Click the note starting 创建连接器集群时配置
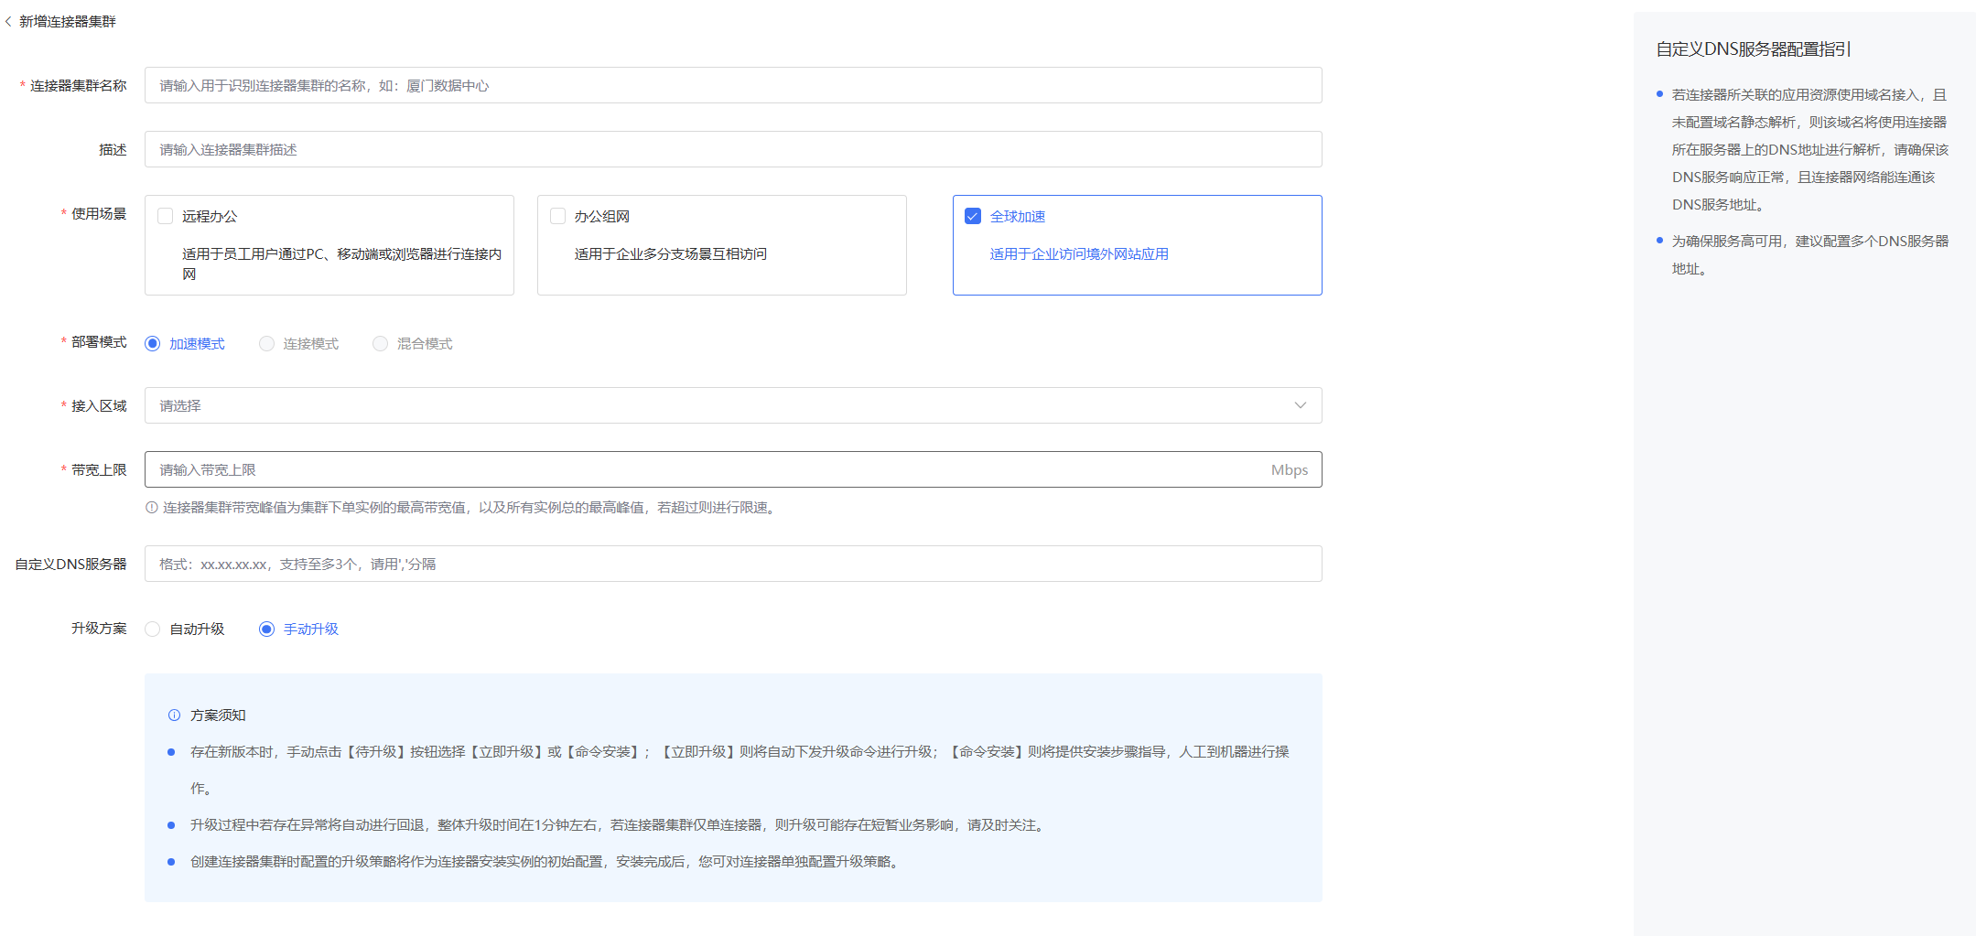This screenshot has height=936, width=1976. [546, 862]
